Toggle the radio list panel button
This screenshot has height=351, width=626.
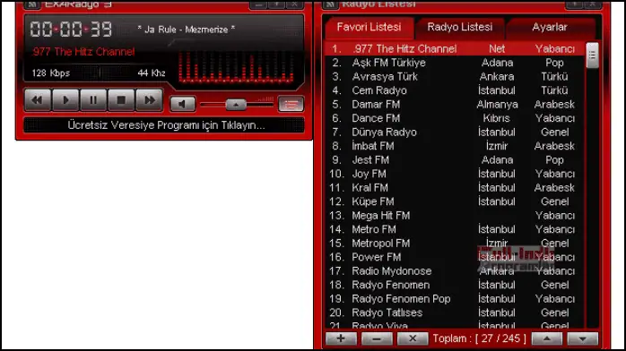[x=291, y=105]
